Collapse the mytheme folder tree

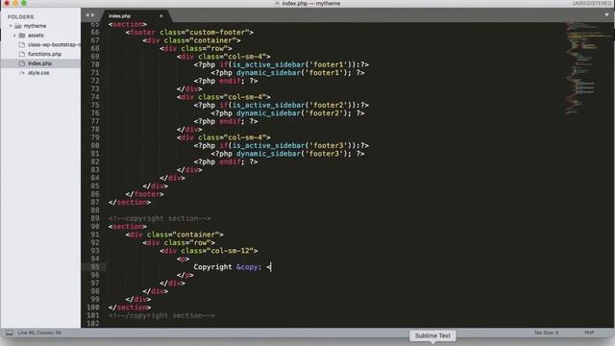tap(11, 26)
